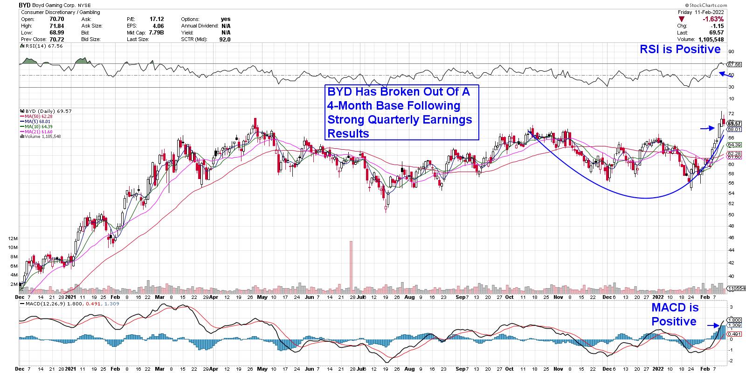This screenshot has width=746, height=373.
Task: Click the percent change -1.63%
Action: point(714,19)
